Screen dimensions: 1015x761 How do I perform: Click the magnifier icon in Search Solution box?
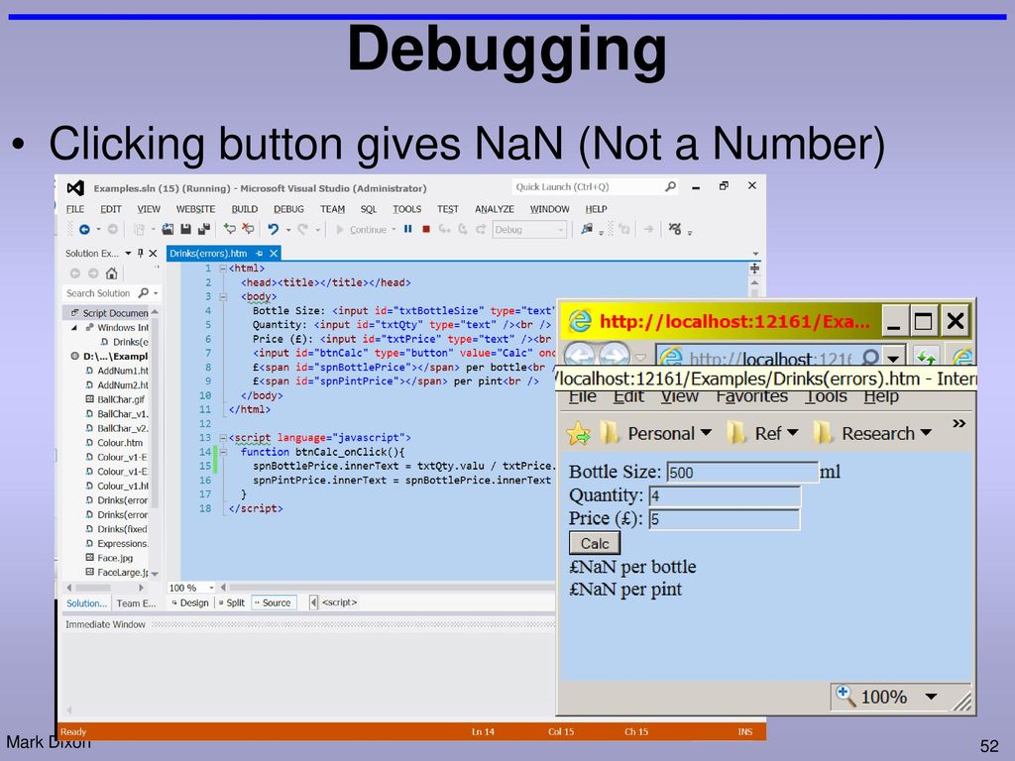click(x=143, y=293)
